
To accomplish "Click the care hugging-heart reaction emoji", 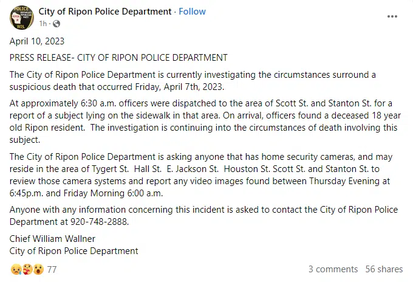I will click(x=27, y=269).
